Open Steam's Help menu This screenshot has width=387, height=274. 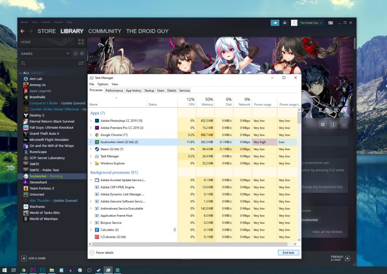point(69,22)
